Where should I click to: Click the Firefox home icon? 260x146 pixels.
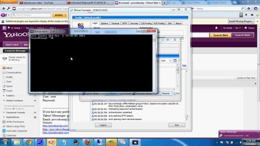[249, 9]
